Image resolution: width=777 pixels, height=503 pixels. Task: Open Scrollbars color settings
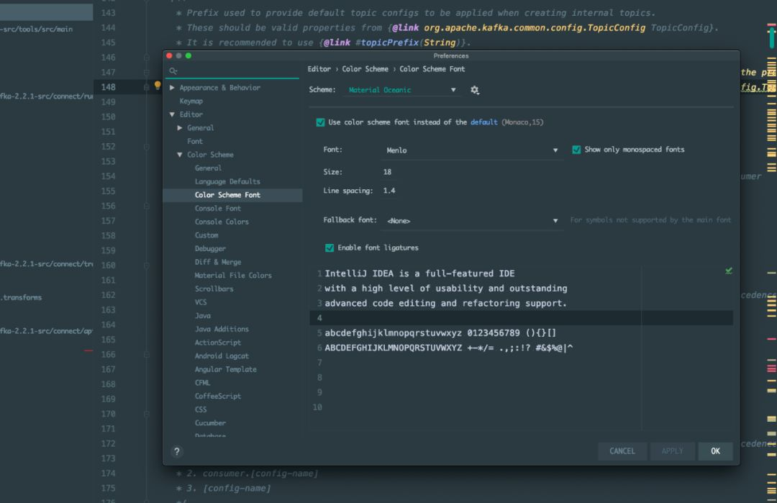point(214,289)
